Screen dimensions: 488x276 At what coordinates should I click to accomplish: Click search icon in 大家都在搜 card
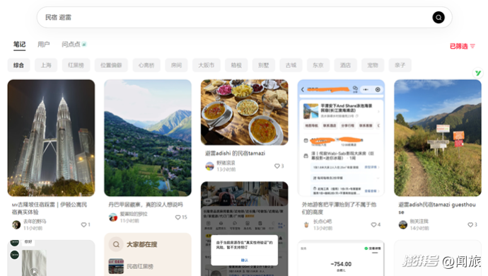(x=116, y=244)
